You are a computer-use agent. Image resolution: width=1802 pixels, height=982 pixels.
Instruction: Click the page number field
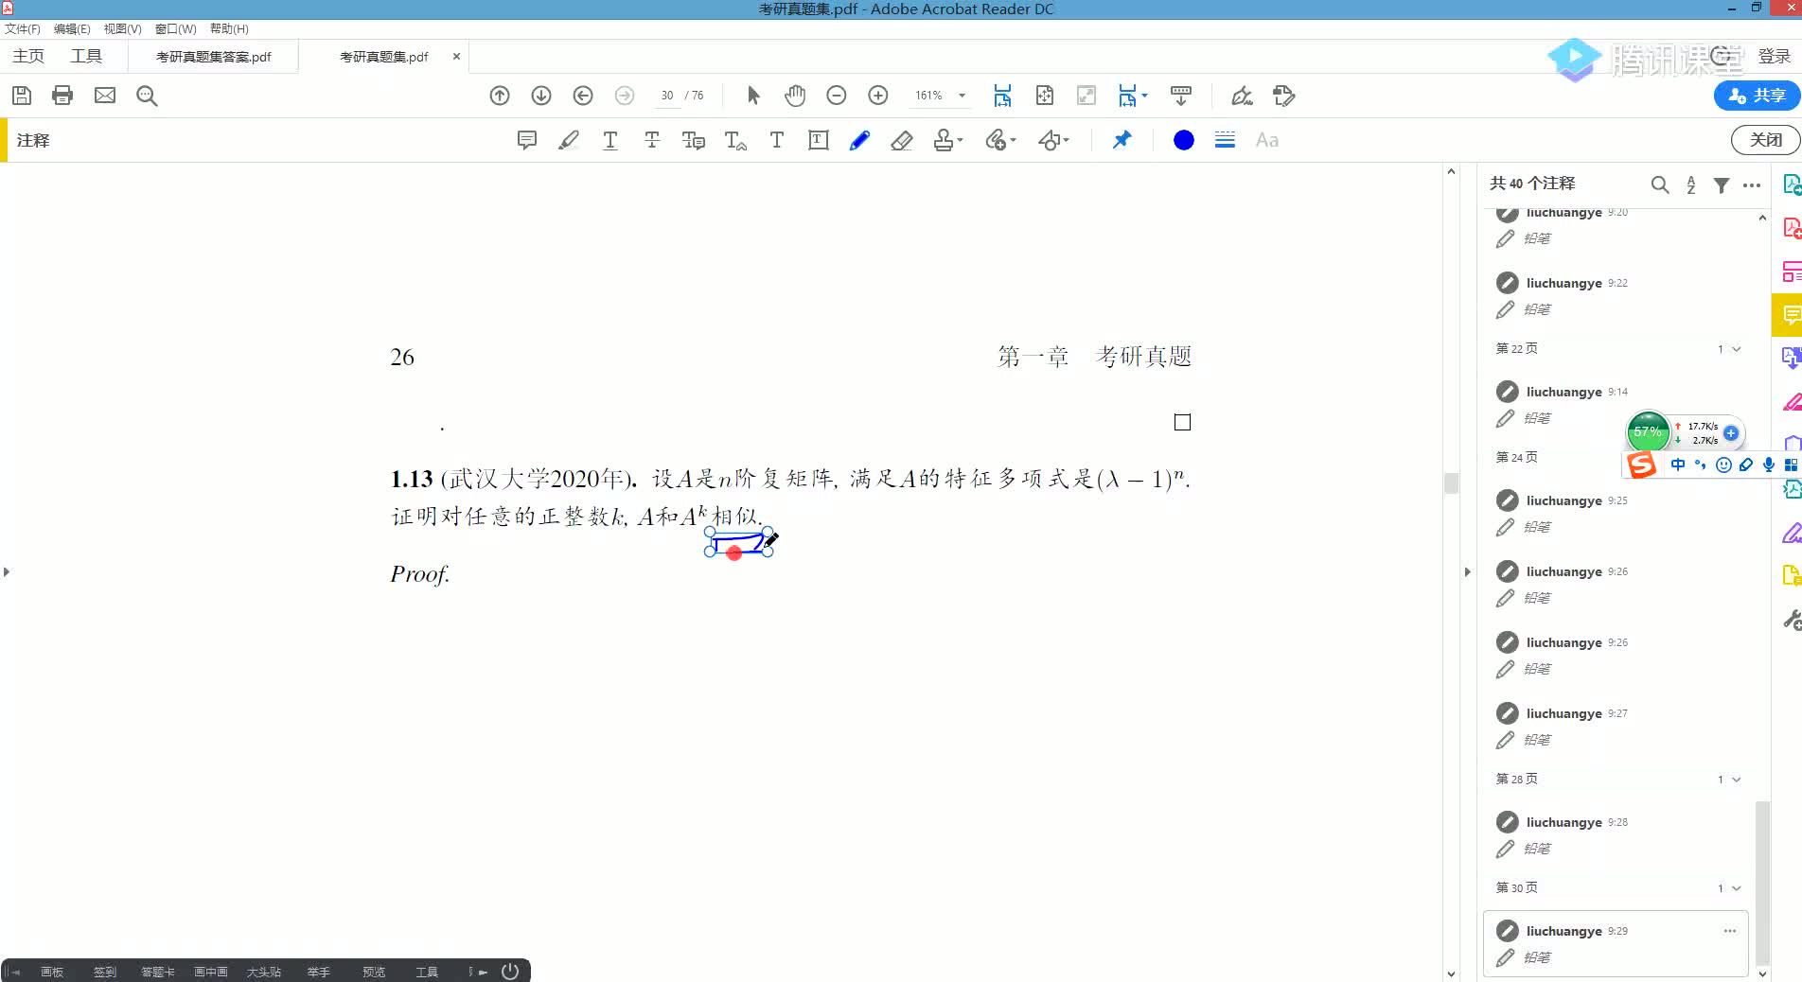pos(667,96)
